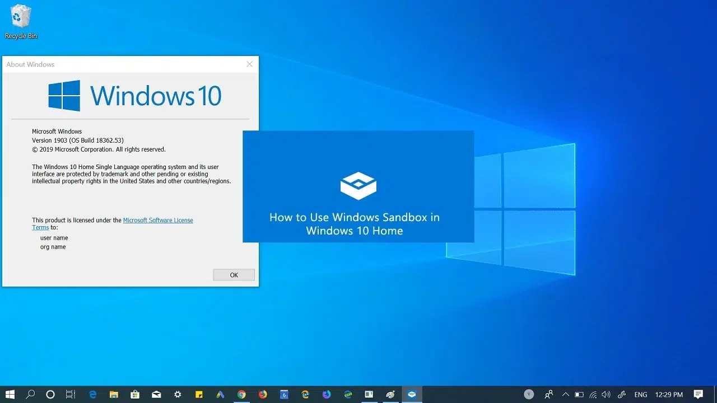
Task: Launch Microsoft Edge from the taskbar
Action: tap(93, 394)
